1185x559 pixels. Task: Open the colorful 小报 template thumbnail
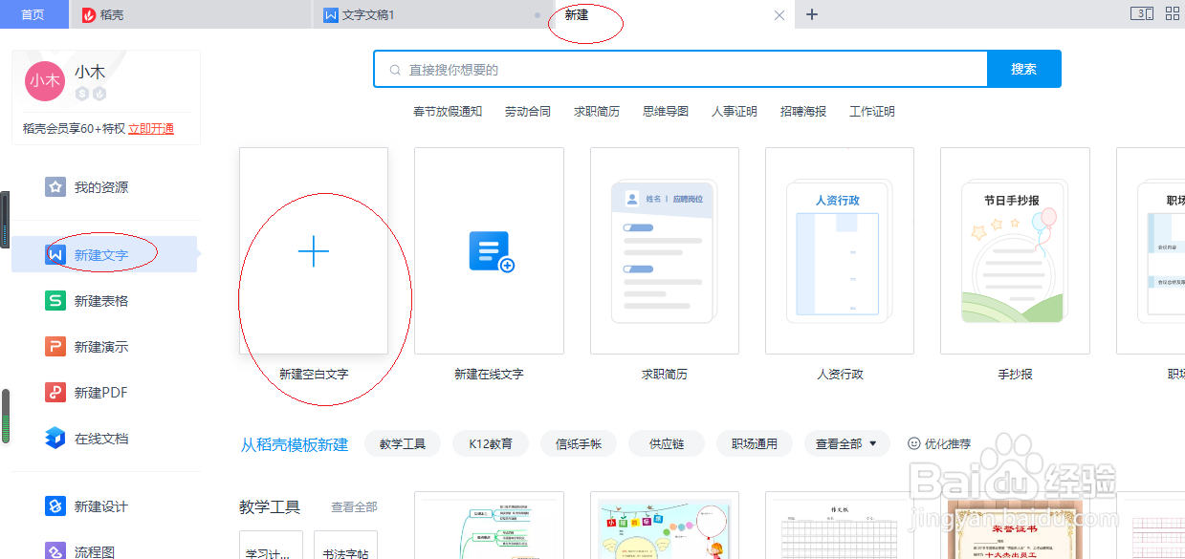click(x=665, y=526)
